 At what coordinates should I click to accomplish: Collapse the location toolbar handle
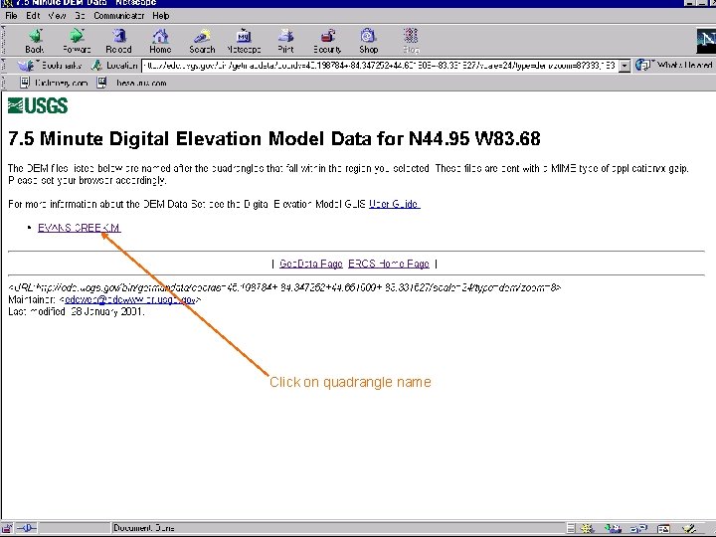tap(4, 66)
